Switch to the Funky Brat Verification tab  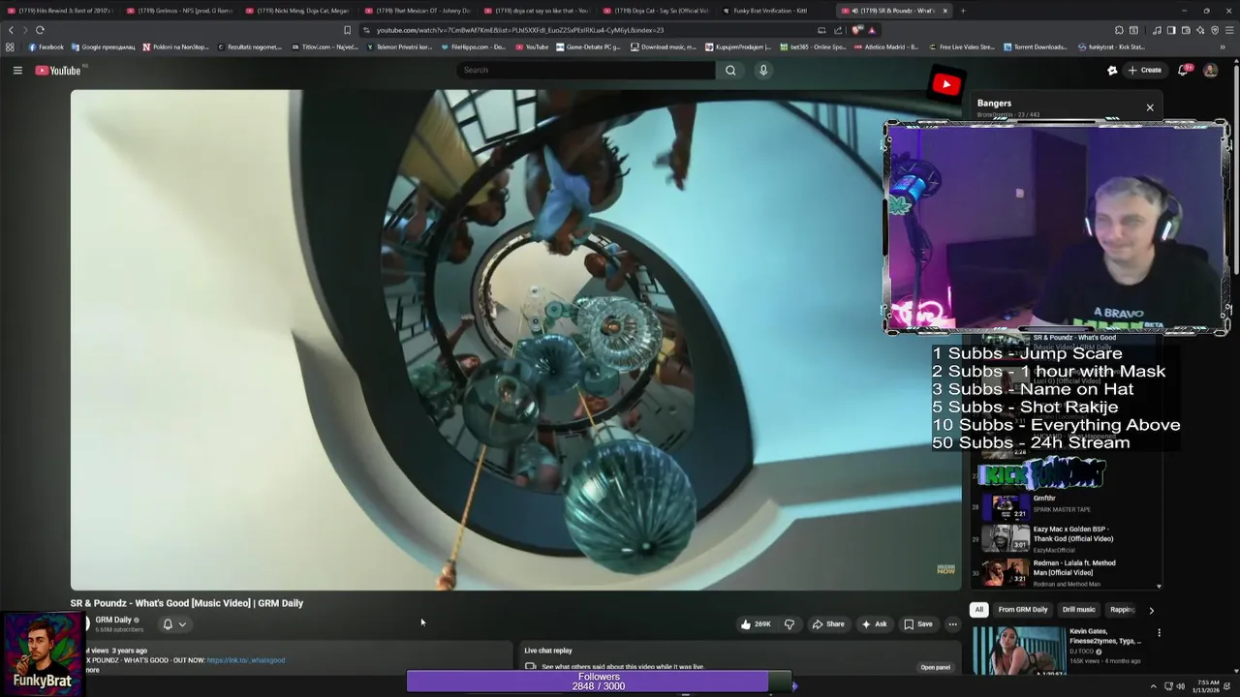775,11
